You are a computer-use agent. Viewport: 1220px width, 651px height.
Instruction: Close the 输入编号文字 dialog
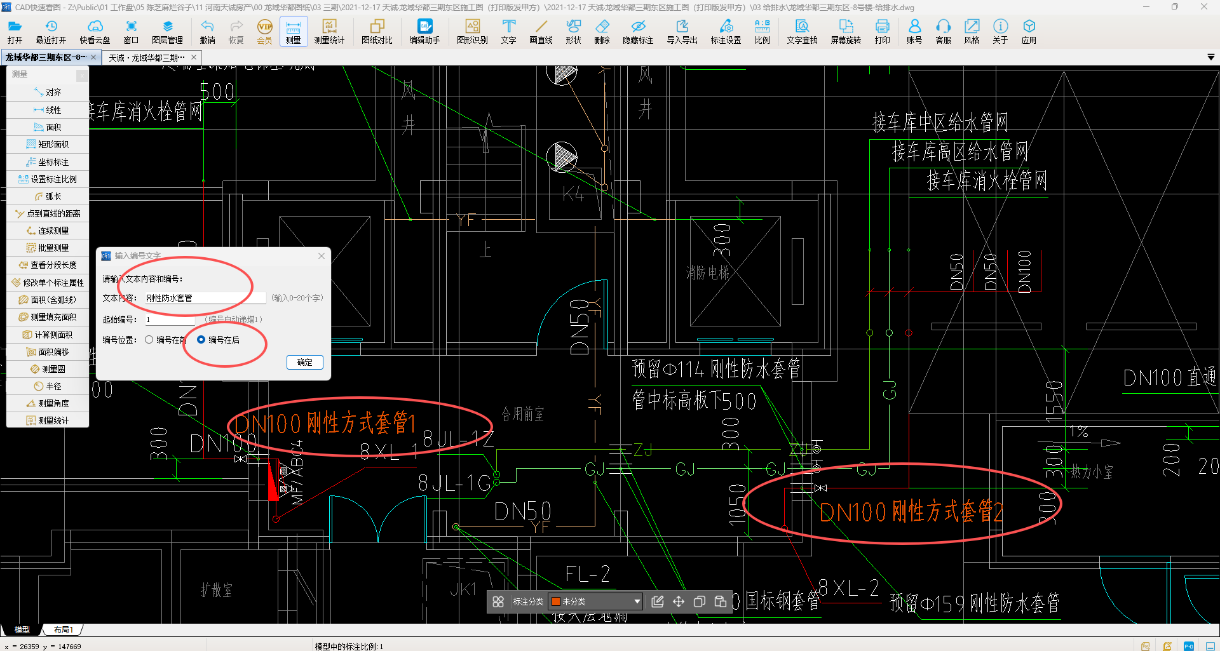[322, 256]
